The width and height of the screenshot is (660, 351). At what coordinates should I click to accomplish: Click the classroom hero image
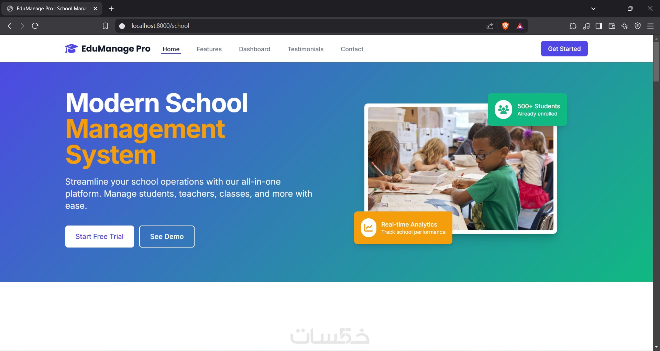pos(460,168)
